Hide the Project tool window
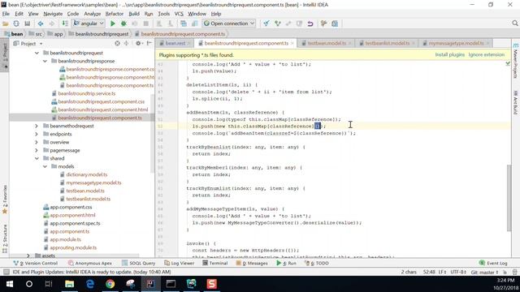Screen dimensions: 520x292 (149, 43)
